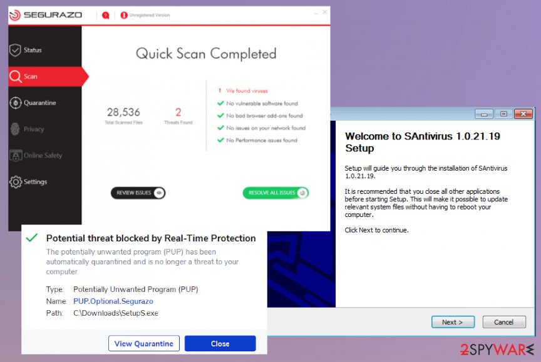Click 'Click Next to continue.' text
541x362 pixels.
coord(376,230)
